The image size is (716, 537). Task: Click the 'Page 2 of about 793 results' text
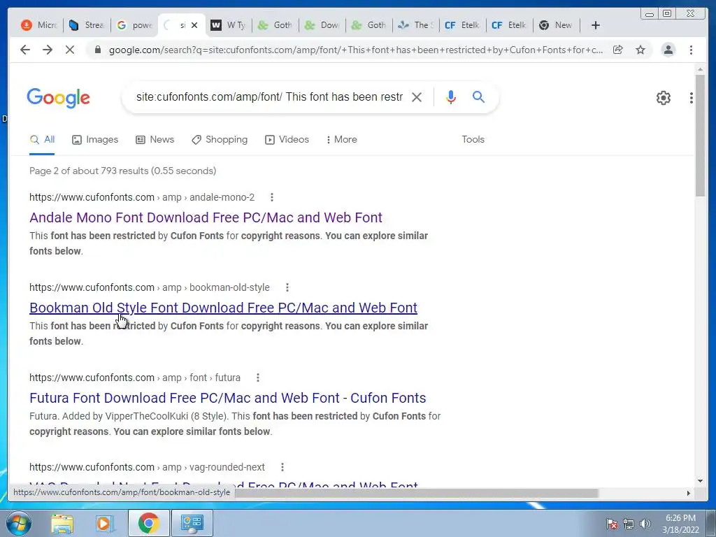(123, 171)
